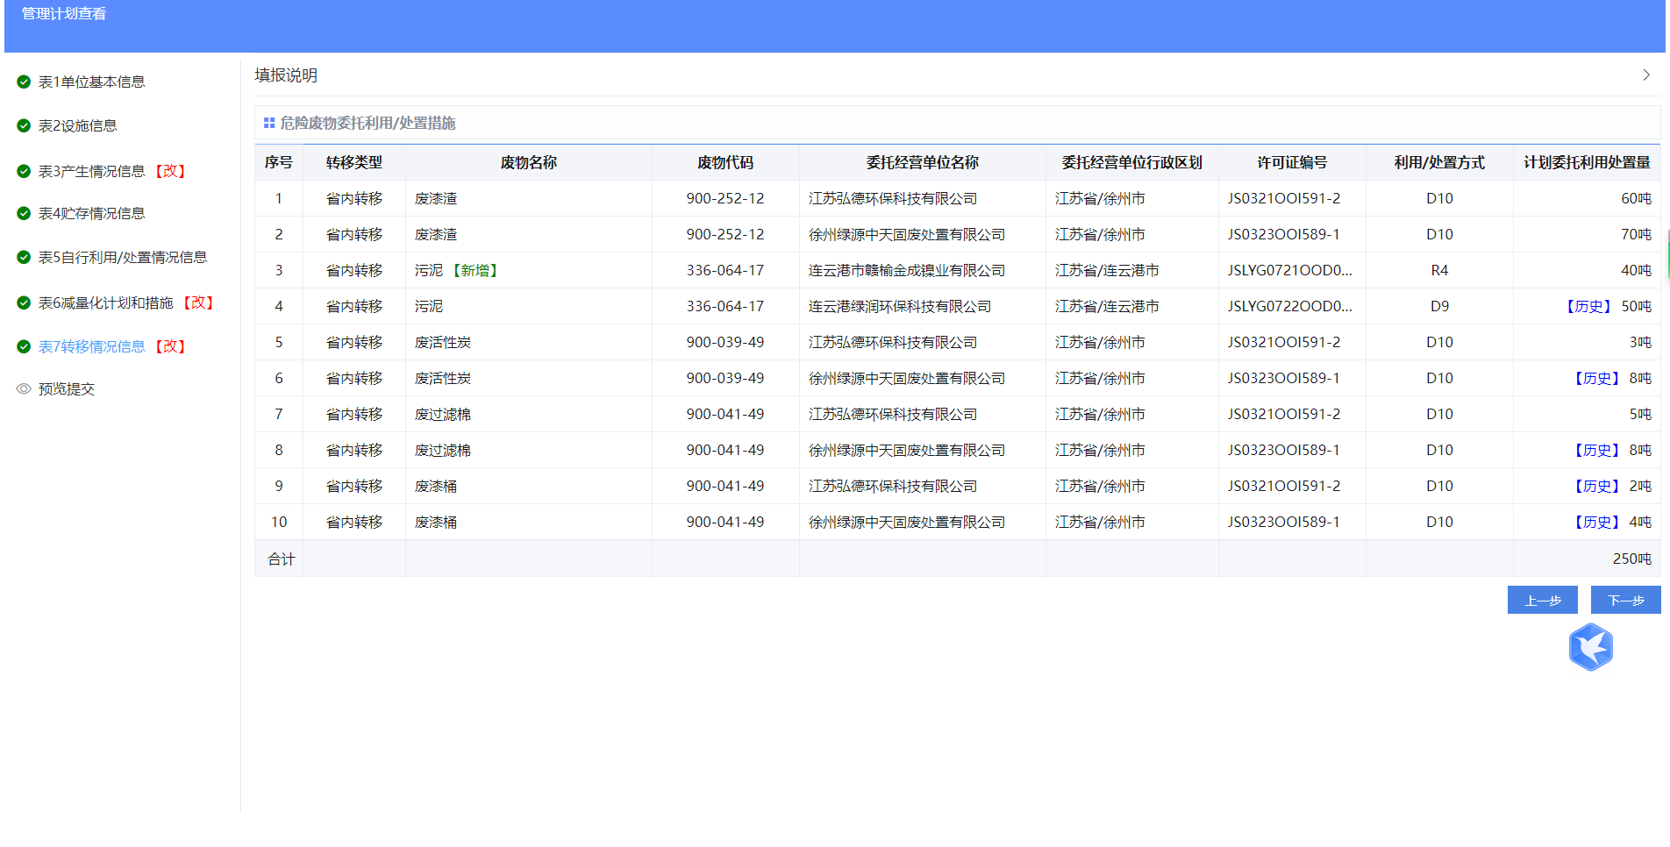The height and width of the screenshot is (847, 1670).
Task: Click 徐州绿源中天固废处置有限公司 in row 2
Action: point(906,234)
